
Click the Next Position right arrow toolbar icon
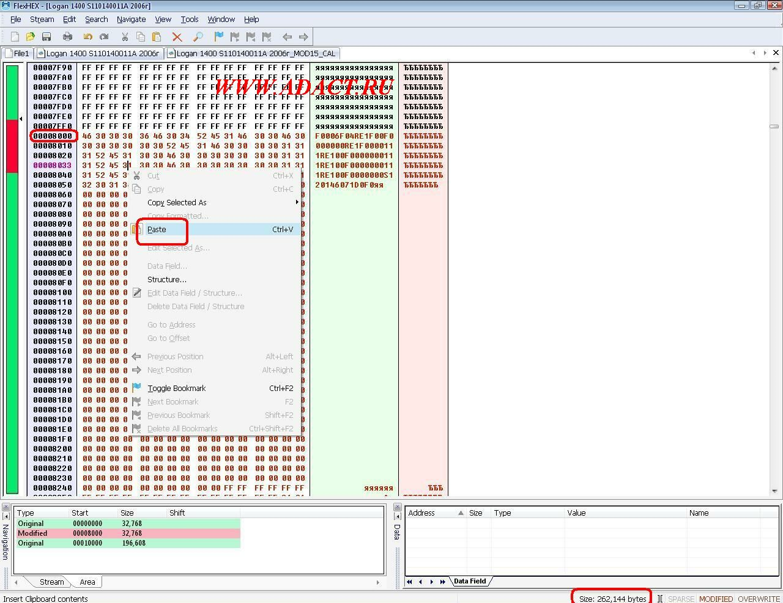tap(303, 37)
